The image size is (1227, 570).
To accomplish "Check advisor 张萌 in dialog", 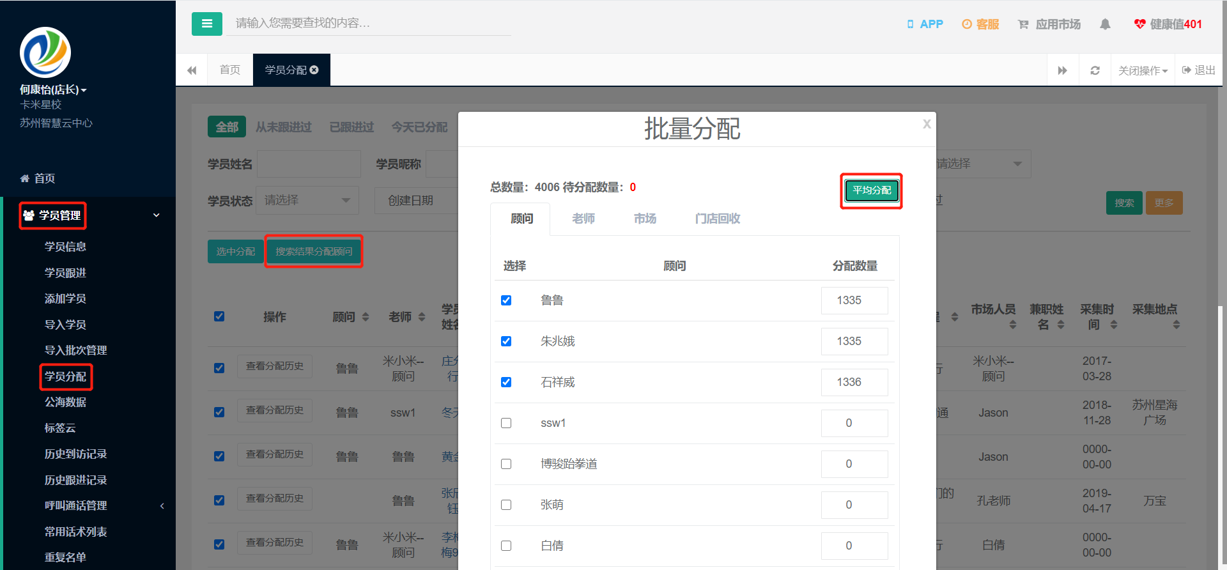I will click(506, 505).
